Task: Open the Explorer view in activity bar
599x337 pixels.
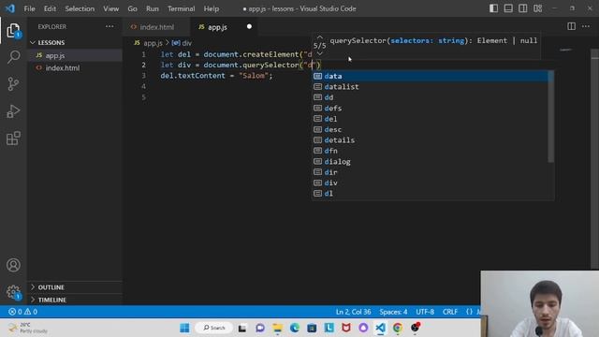Action: pos(13,31)
